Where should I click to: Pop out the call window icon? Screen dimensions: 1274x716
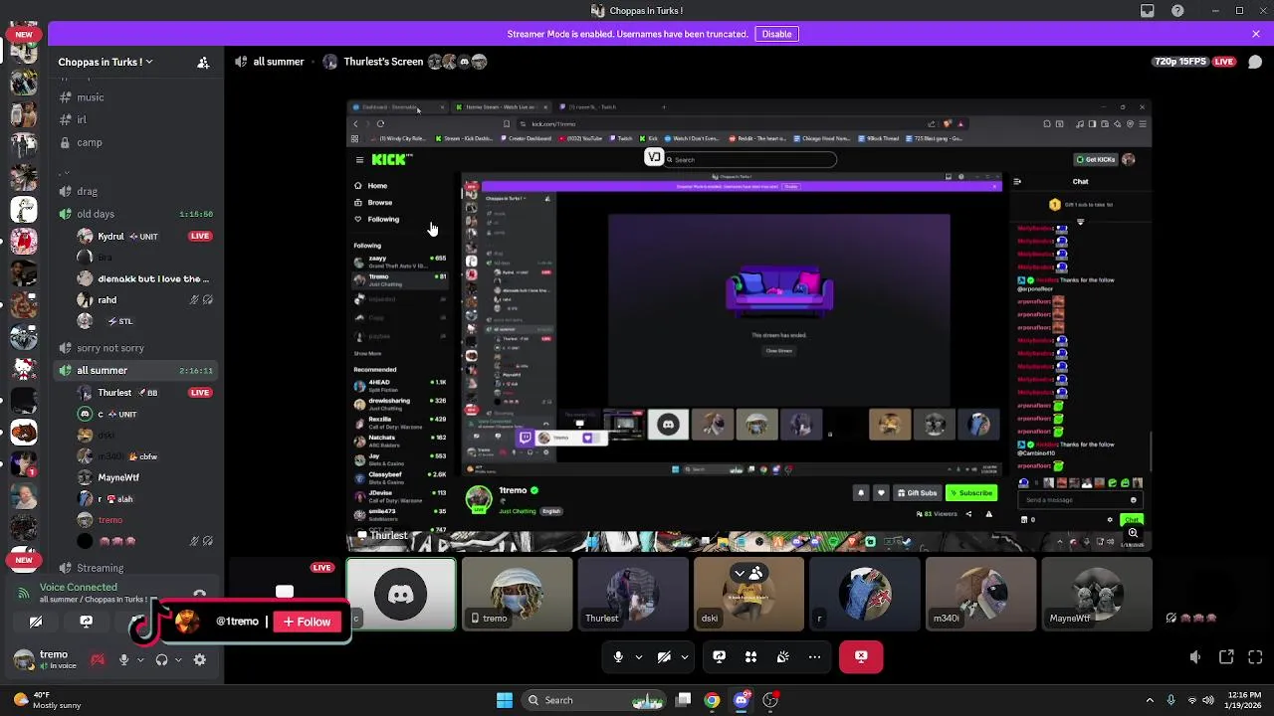[1226, 657]
